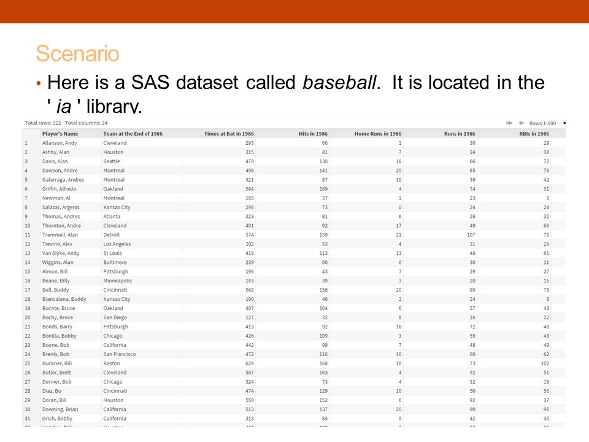Image resolution: width=589 pixels, height=442 pixels.
Task: Select the Galarraga, Andres cell
Action: point(63,180)
